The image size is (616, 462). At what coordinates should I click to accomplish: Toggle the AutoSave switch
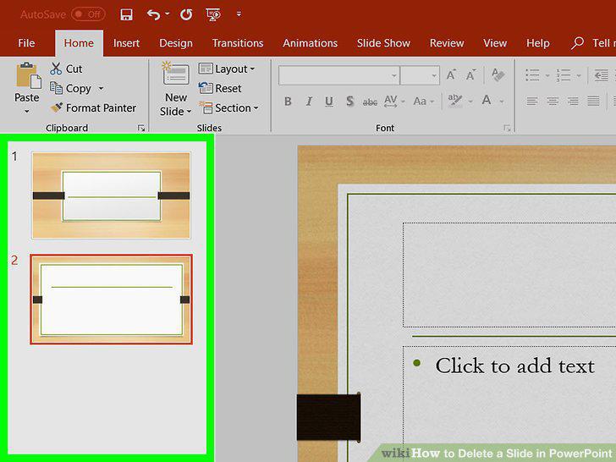(88, 14)
